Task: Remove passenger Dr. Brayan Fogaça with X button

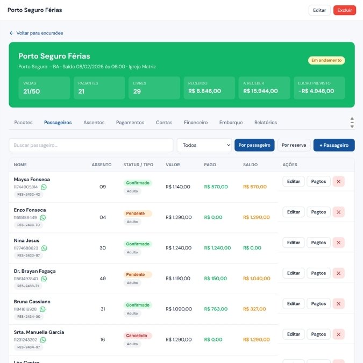Action: pyautogui.click(x=338, y=273)
